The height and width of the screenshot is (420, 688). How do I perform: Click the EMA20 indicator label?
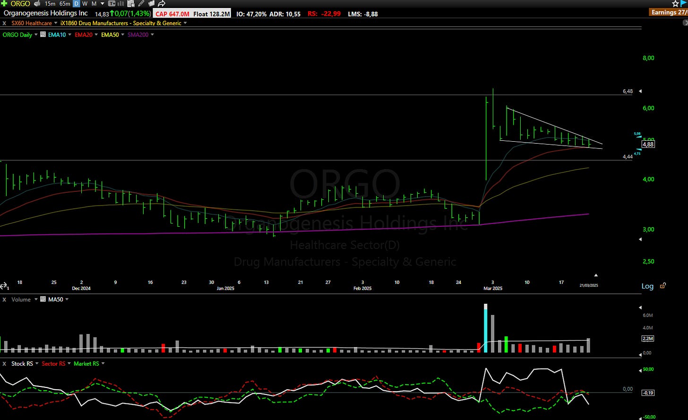[x=84, y=34]
